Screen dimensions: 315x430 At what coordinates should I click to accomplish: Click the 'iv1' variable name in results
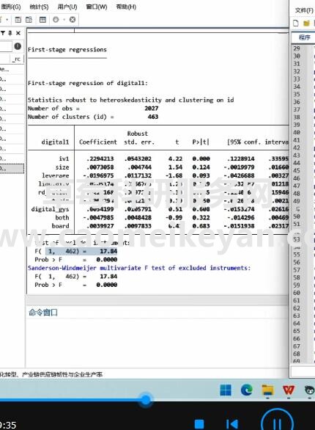point(64,158)
